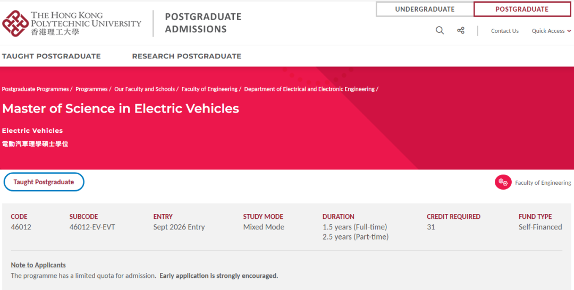
Task: Go to Postgraduate Programmes breadcrumb
Action: pyautogui.click(x=35, y=89)
